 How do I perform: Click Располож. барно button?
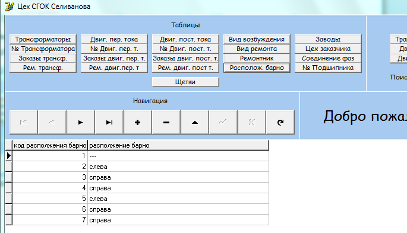(257, 68)
